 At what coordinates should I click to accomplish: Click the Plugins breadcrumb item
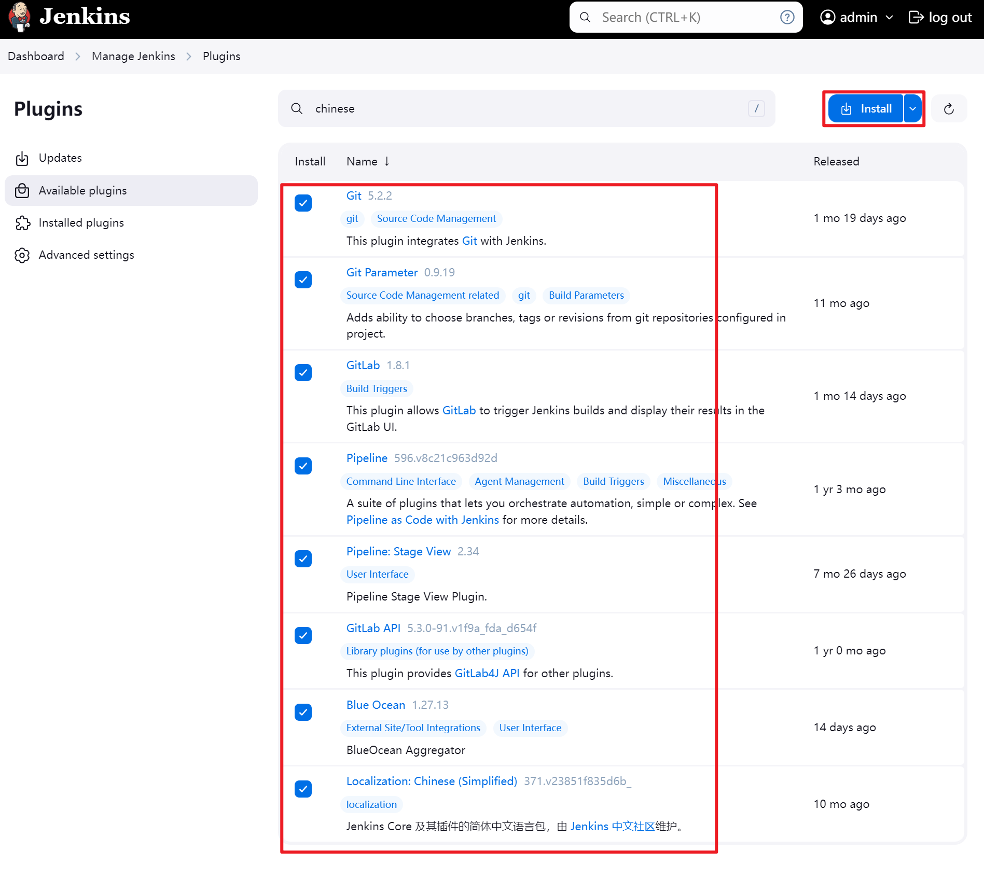(x=221, y=56)
